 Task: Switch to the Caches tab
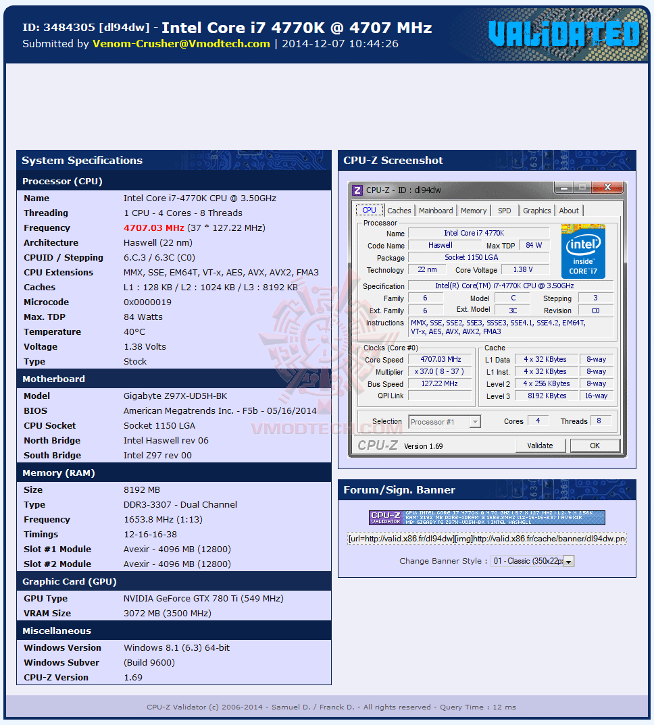tap(399, 211)
